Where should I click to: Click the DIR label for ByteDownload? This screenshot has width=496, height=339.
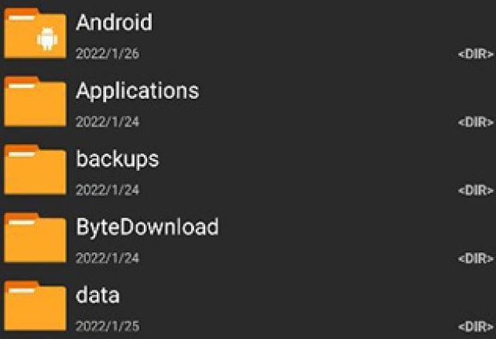[x=475, y=259]
